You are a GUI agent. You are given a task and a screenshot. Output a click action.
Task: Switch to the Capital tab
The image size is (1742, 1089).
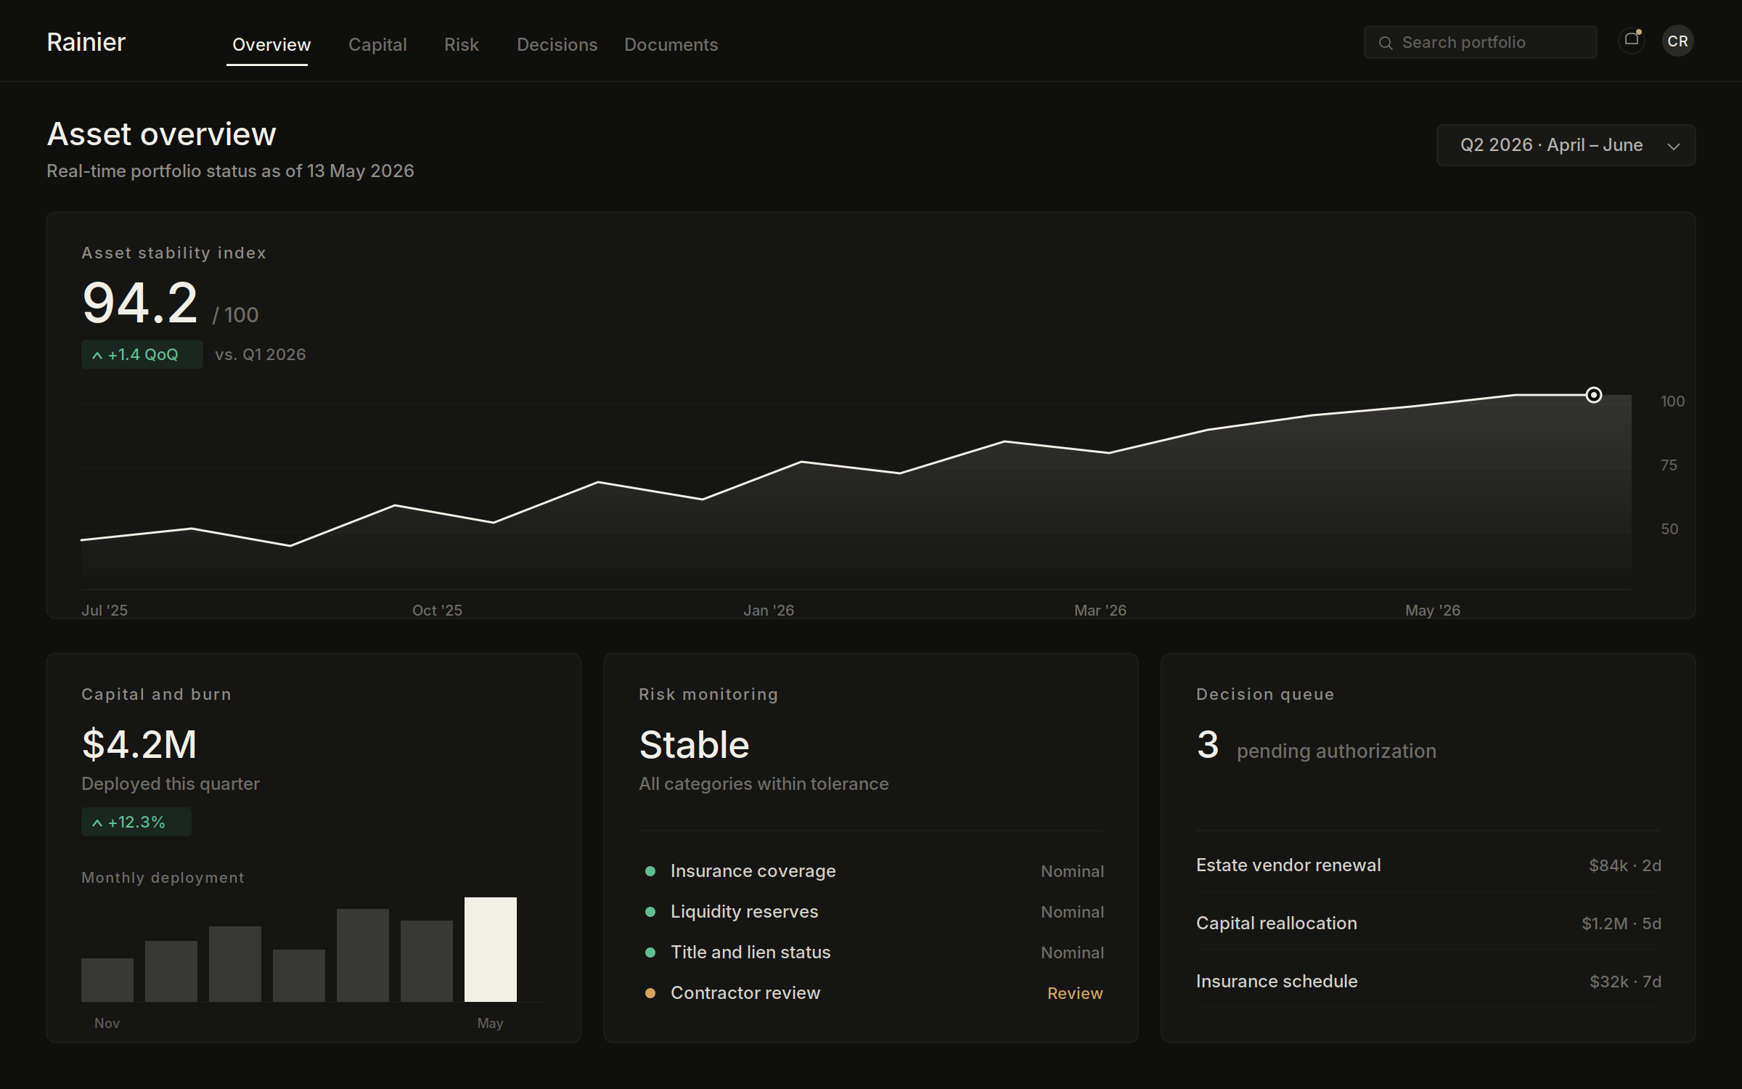click(x=377, y=44)
